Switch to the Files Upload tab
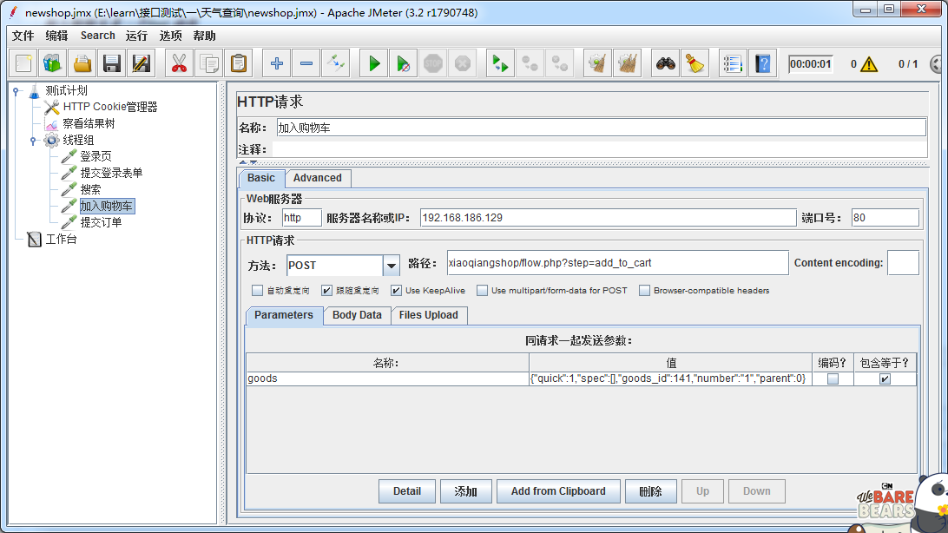Viewport: 948px width, 533px height. tap(429, 315)
